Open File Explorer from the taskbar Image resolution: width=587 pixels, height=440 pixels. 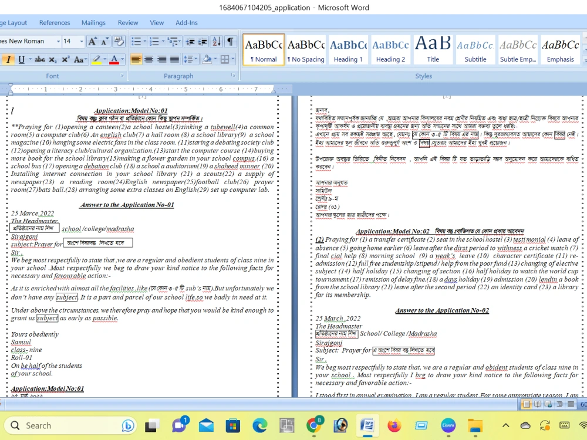point(475,425)
